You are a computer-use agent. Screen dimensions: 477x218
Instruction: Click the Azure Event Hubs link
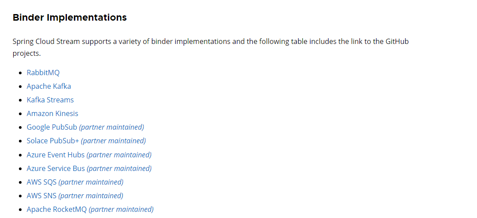pyautogui.click(x=55, y=155)
